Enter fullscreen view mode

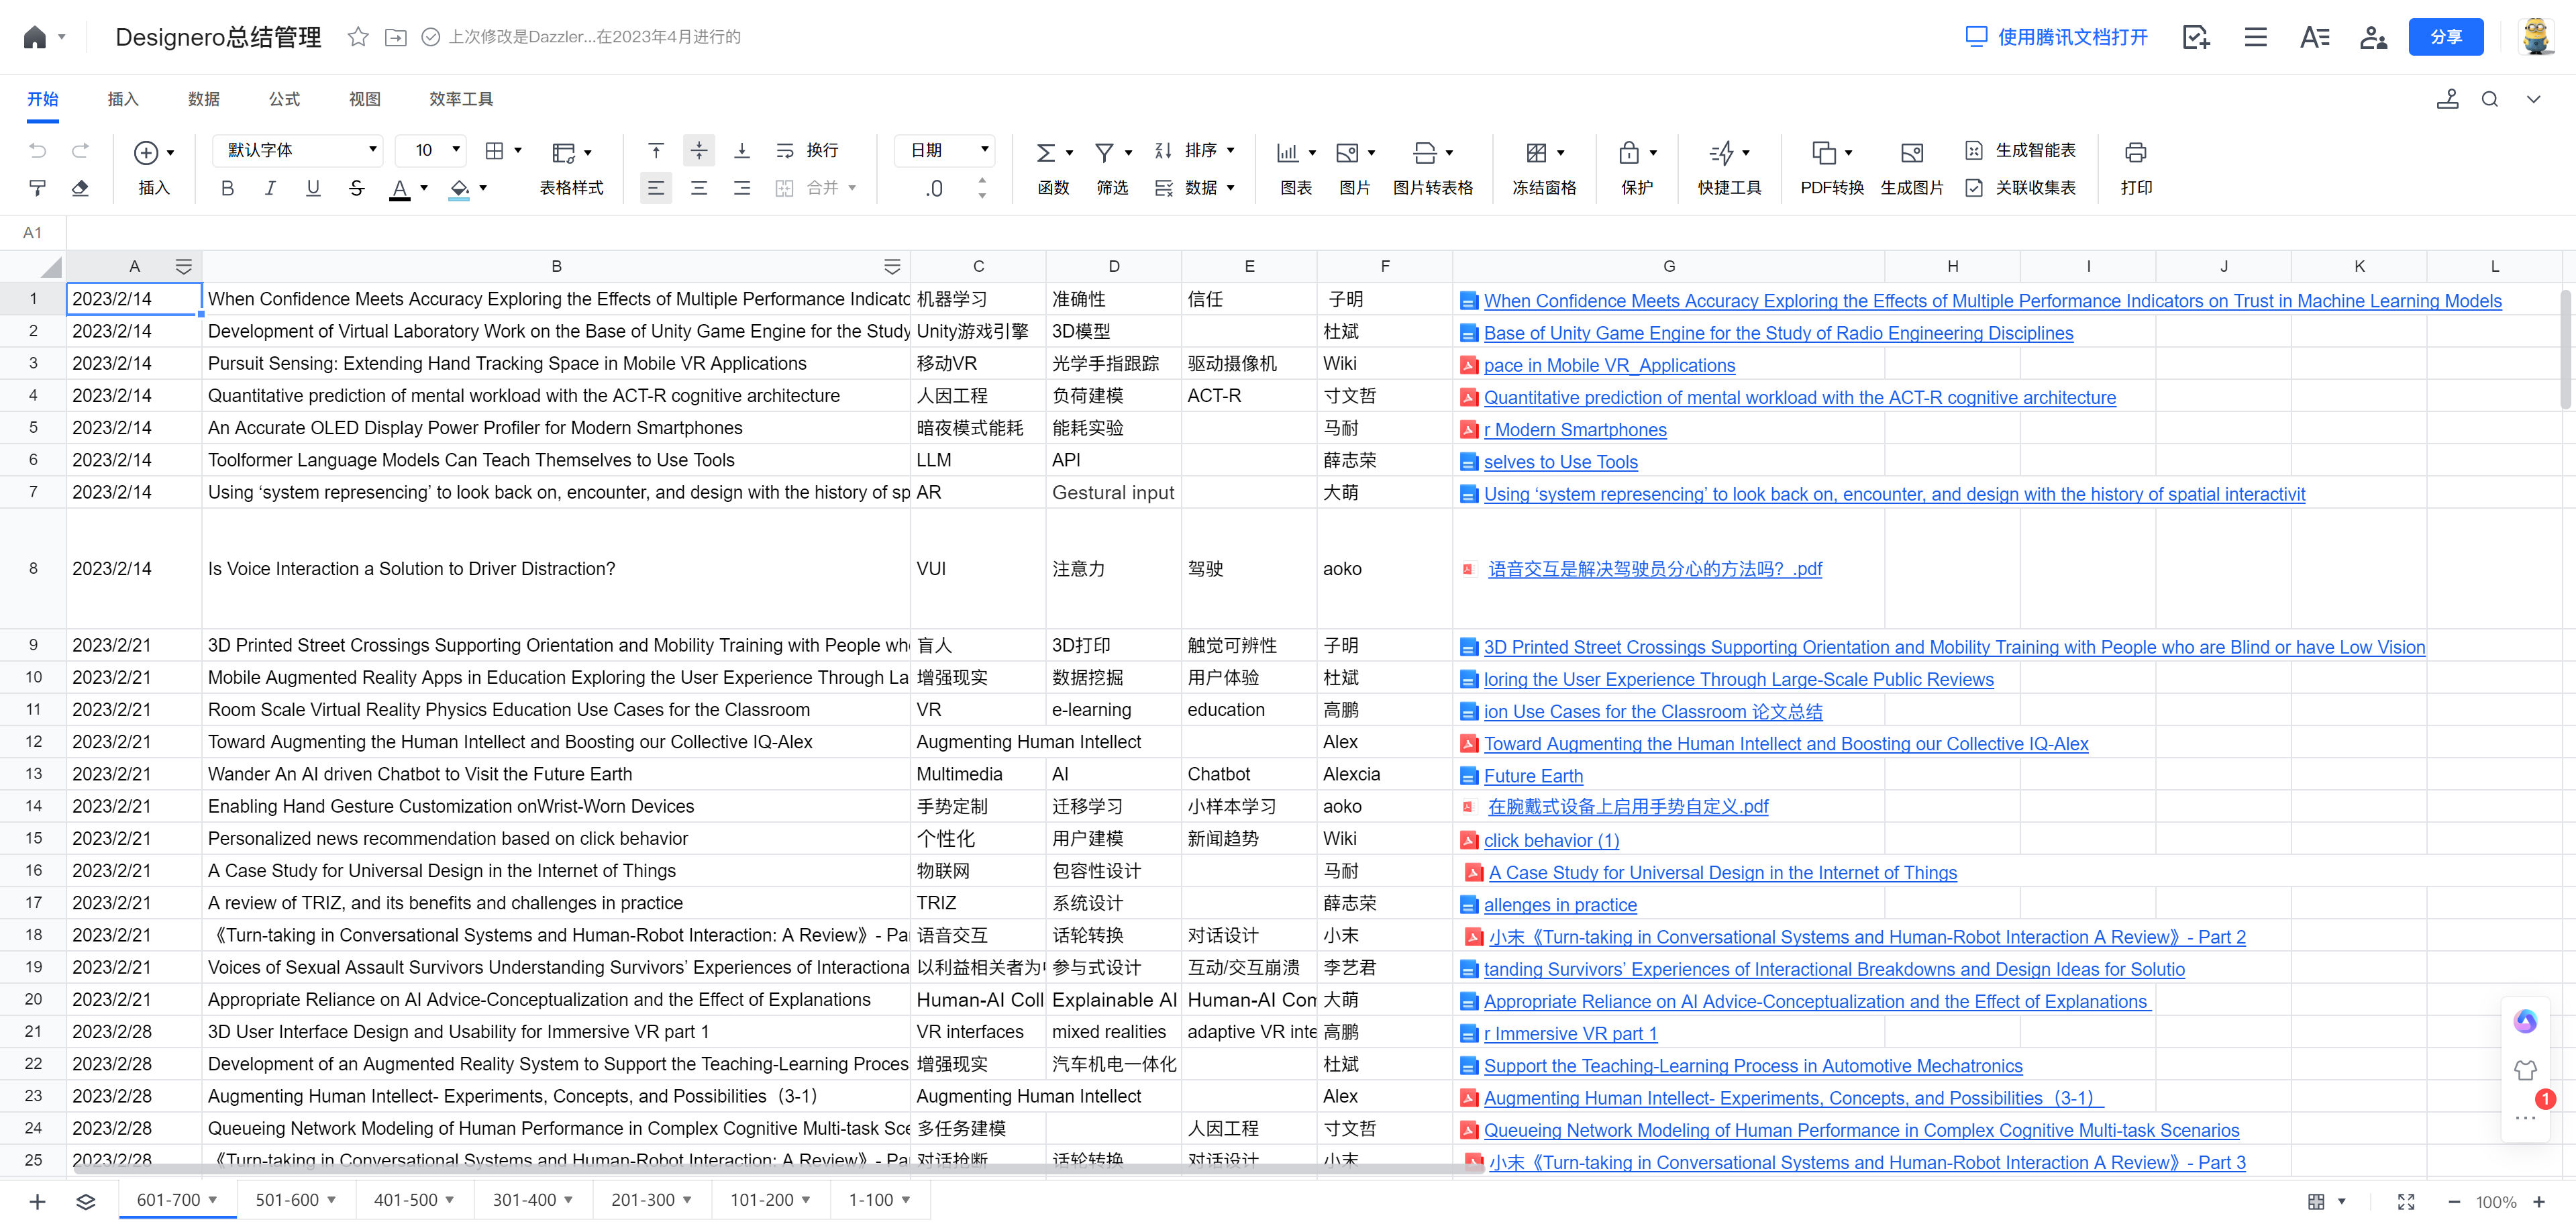click(2406, 1201)
